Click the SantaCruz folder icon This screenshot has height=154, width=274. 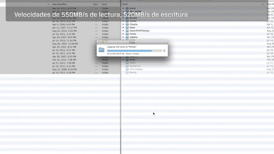pyautogui.click(x=127, y=66)
